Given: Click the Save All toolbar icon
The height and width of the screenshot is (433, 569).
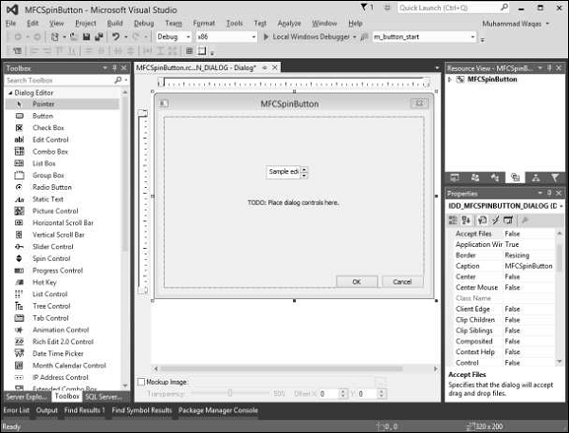Looking at the screenshot, I should click(x=99, y=37).
